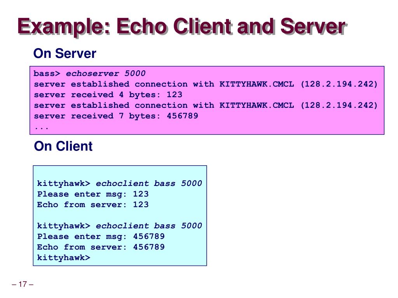The height and width of the screenshot is (298, 398).
Task: Click the final "kittyhawk>" prompt
Action: [x=64, y=258]
